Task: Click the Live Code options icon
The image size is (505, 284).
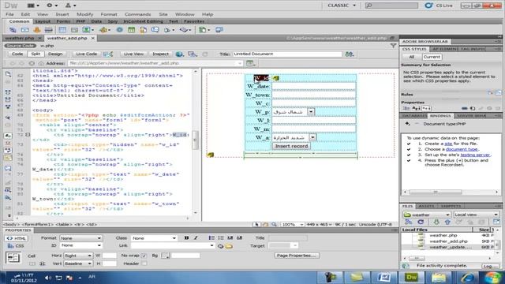Action: tap(108, 54)
